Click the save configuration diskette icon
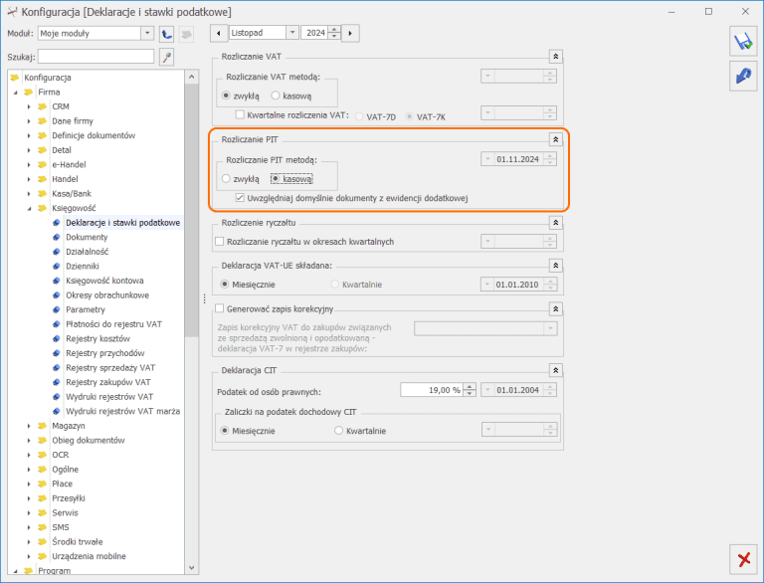The image size is (764, 583). pos(743,42)
